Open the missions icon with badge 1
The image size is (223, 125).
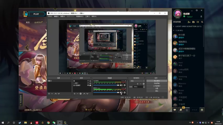pos(181,110)
